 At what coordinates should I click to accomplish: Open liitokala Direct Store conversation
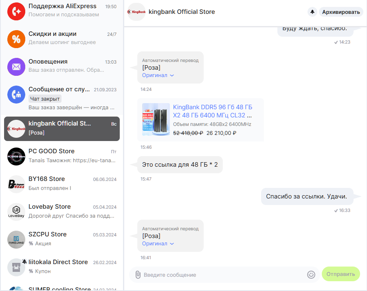pos(62,267)
